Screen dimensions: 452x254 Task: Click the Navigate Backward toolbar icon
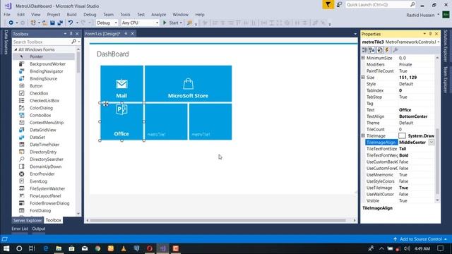(x=11, y=23)
